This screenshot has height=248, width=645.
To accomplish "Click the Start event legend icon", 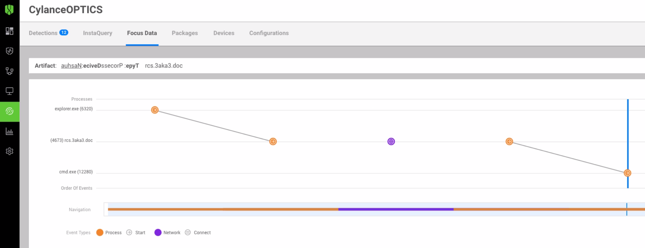I will pyautogui.click(x=129, y=233).
